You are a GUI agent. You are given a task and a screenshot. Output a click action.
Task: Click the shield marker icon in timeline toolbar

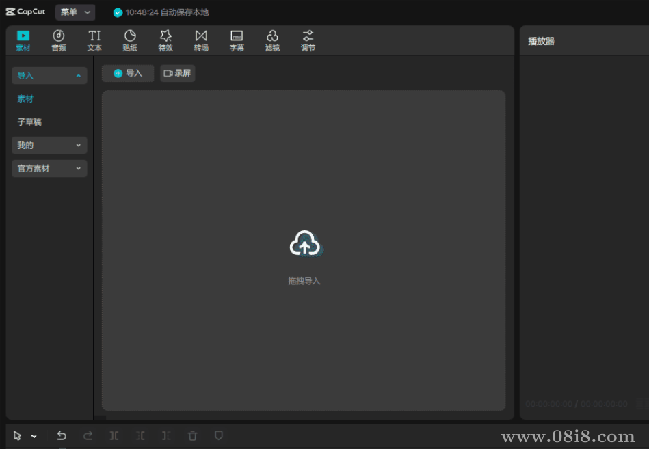(x=219, y=435)
